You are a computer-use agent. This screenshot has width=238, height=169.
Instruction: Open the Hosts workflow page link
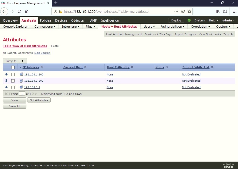(x=55, y=46)
